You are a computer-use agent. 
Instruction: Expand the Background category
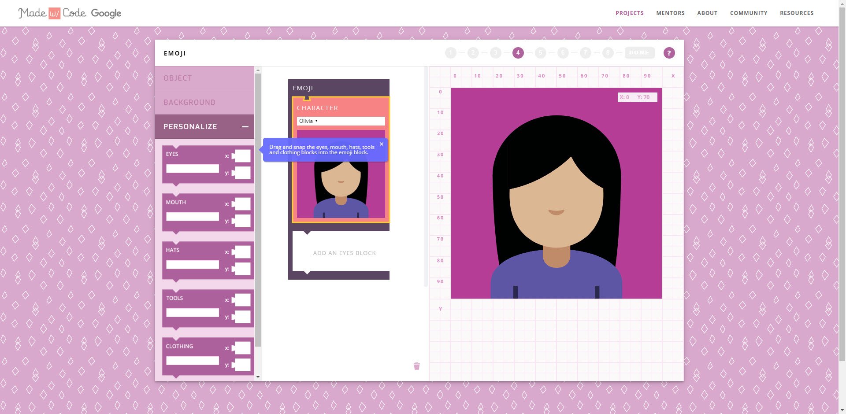(204, 103)
